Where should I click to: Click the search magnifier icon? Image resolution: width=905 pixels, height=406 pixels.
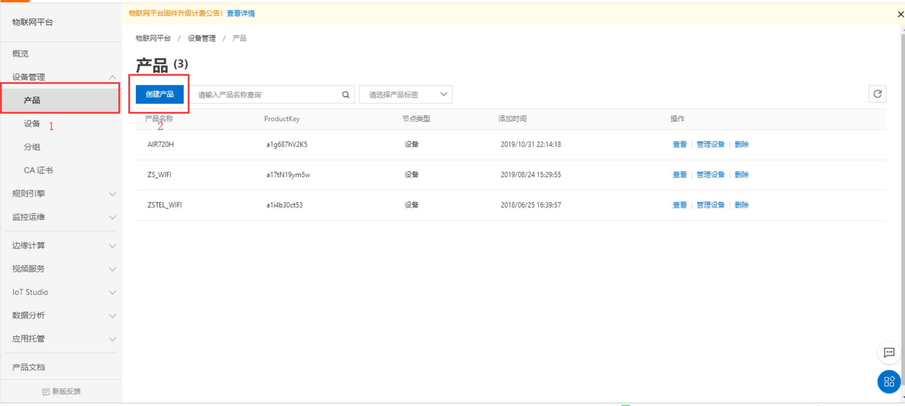[x=346, y=95]
